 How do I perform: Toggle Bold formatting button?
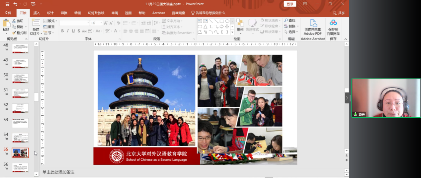click(62, 31)
